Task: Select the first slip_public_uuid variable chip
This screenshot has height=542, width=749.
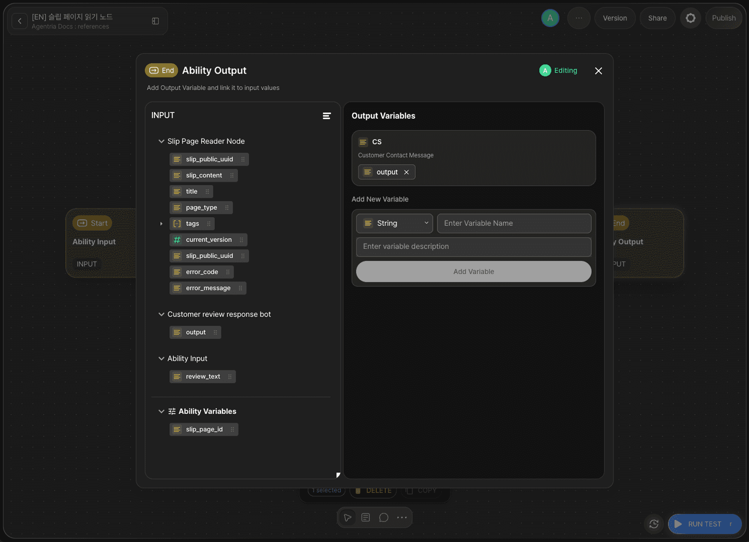Action: (209, 159)
